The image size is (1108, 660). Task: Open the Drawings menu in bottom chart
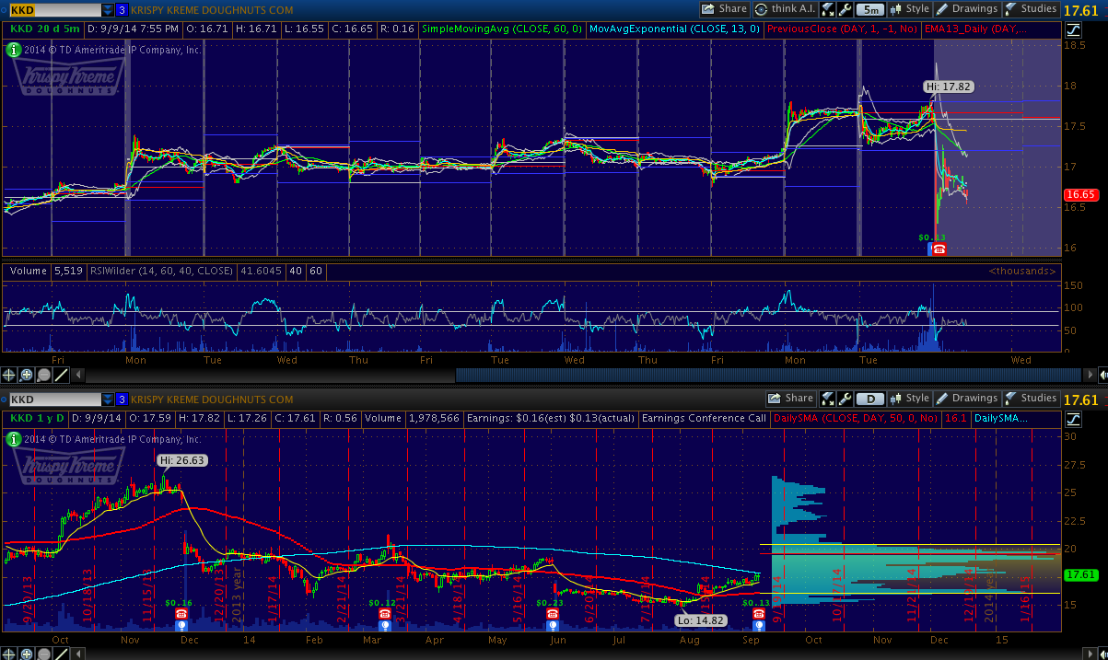[x=967, y=399]
